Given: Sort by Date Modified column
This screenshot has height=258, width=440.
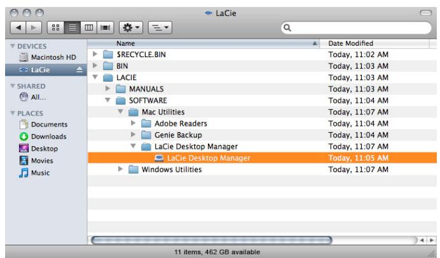Looking at the screenshot, I should 375,42.
